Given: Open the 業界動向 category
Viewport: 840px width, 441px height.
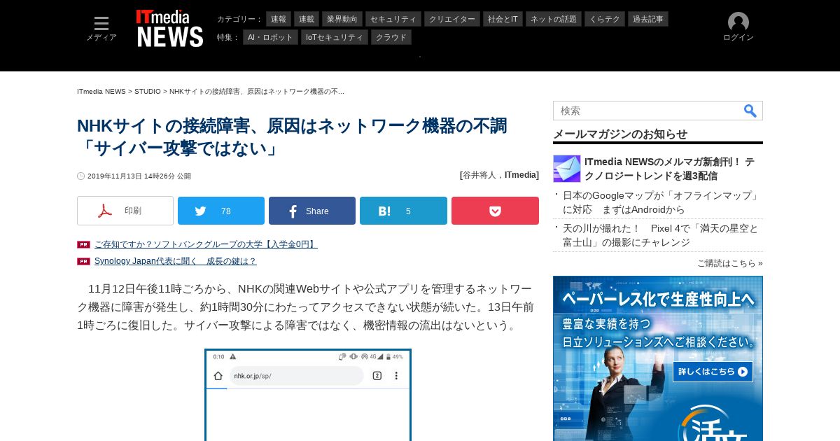Looking at the screenshot, I should pos(342,19).
